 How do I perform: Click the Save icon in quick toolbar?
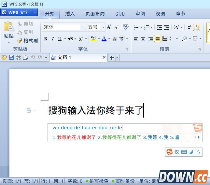point(11,57)
